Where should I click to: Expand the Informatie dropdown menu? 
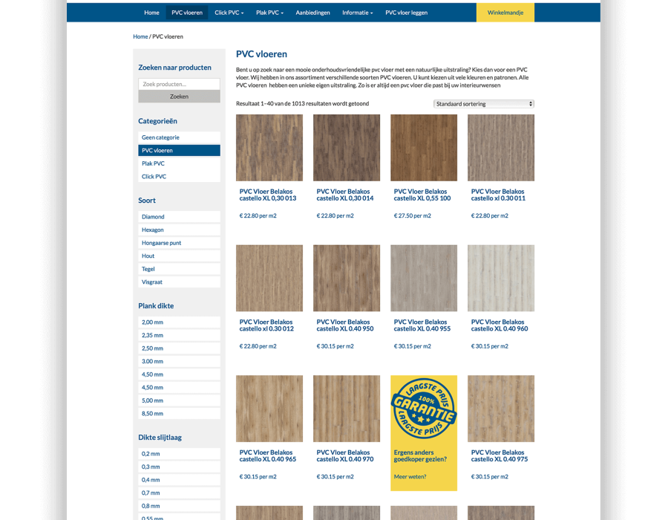357,13
